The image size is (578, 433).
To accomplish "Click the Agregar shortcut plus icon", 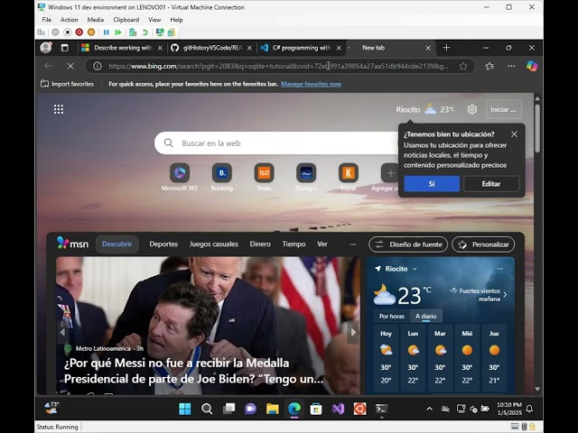I will click(390, 173).
